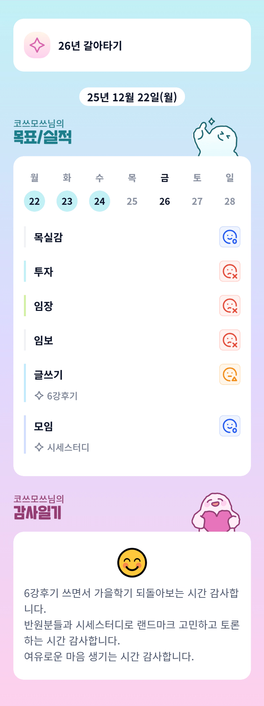The image size is (264, 706).
Task: Select Sunday the 28th in the week row
Action: pyautogui.click(x=230, y=201)
